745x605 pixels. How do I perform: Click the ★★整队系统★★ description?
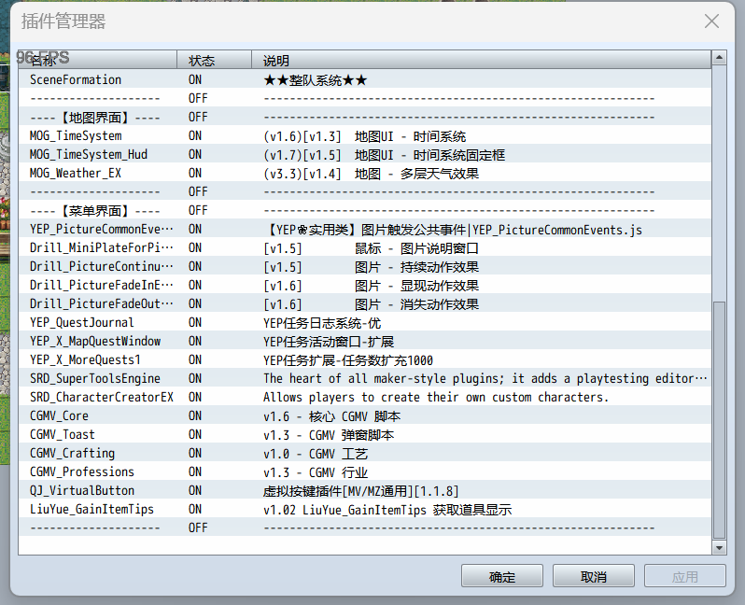(x=316, y=80)
